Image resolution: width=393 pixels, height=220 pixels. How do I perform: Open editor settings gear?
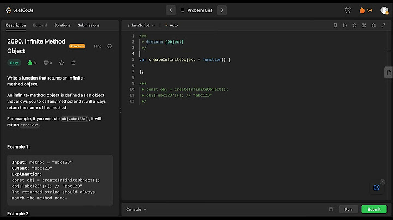pyautogui.click(x=373, y=25)
